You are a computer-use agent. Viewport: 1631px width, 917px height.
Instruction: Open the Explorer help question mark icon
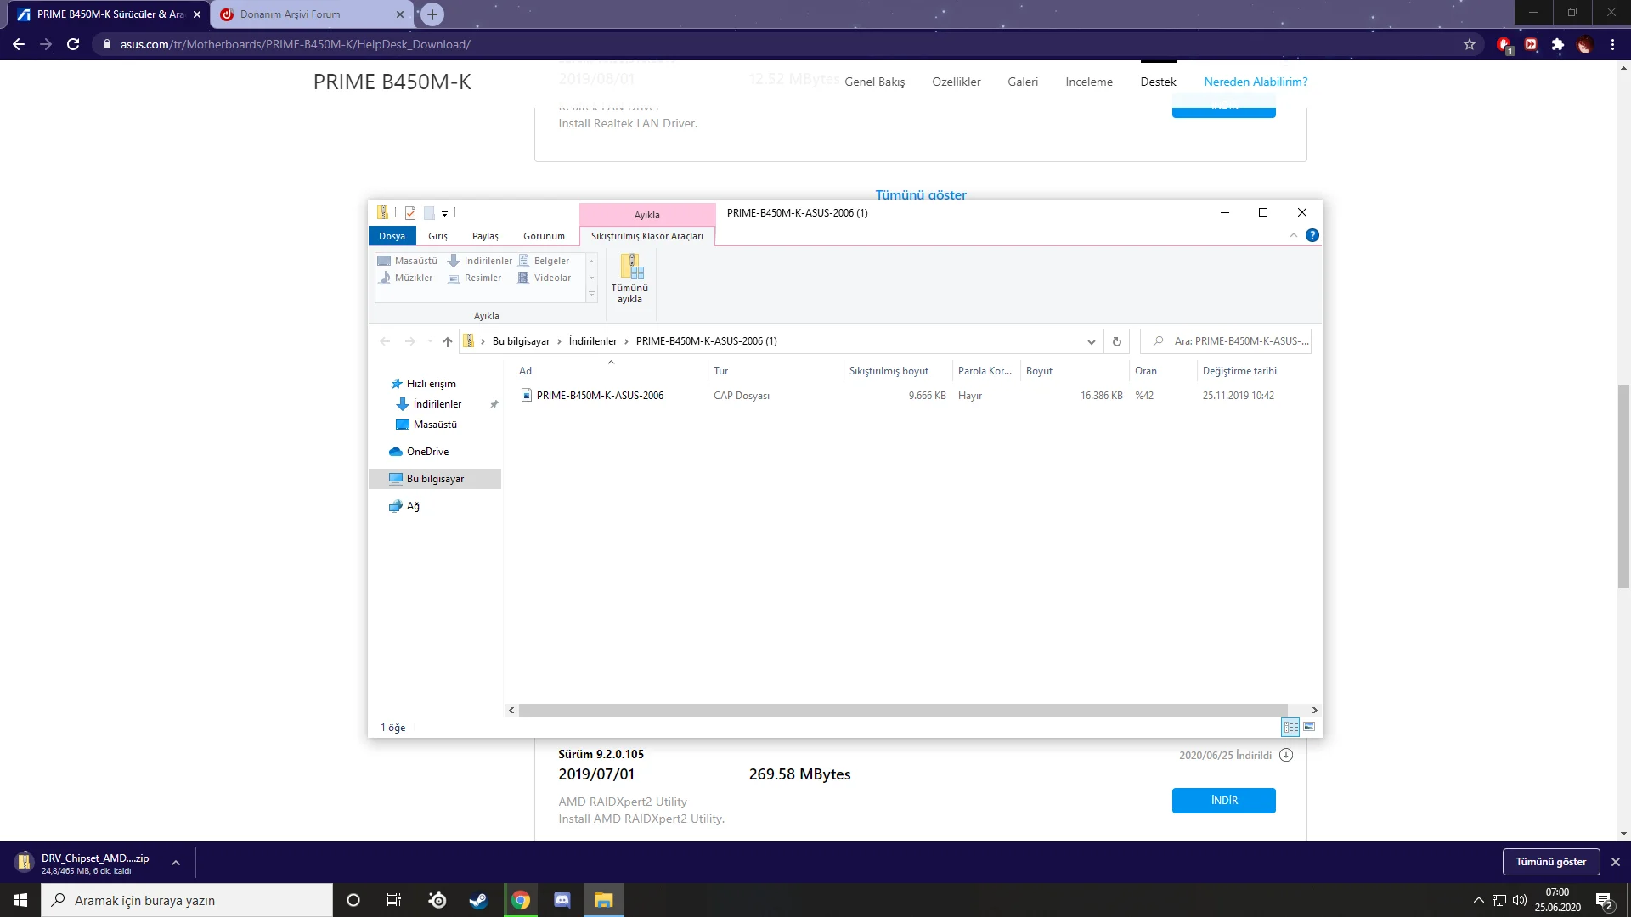coord(1312,236)
